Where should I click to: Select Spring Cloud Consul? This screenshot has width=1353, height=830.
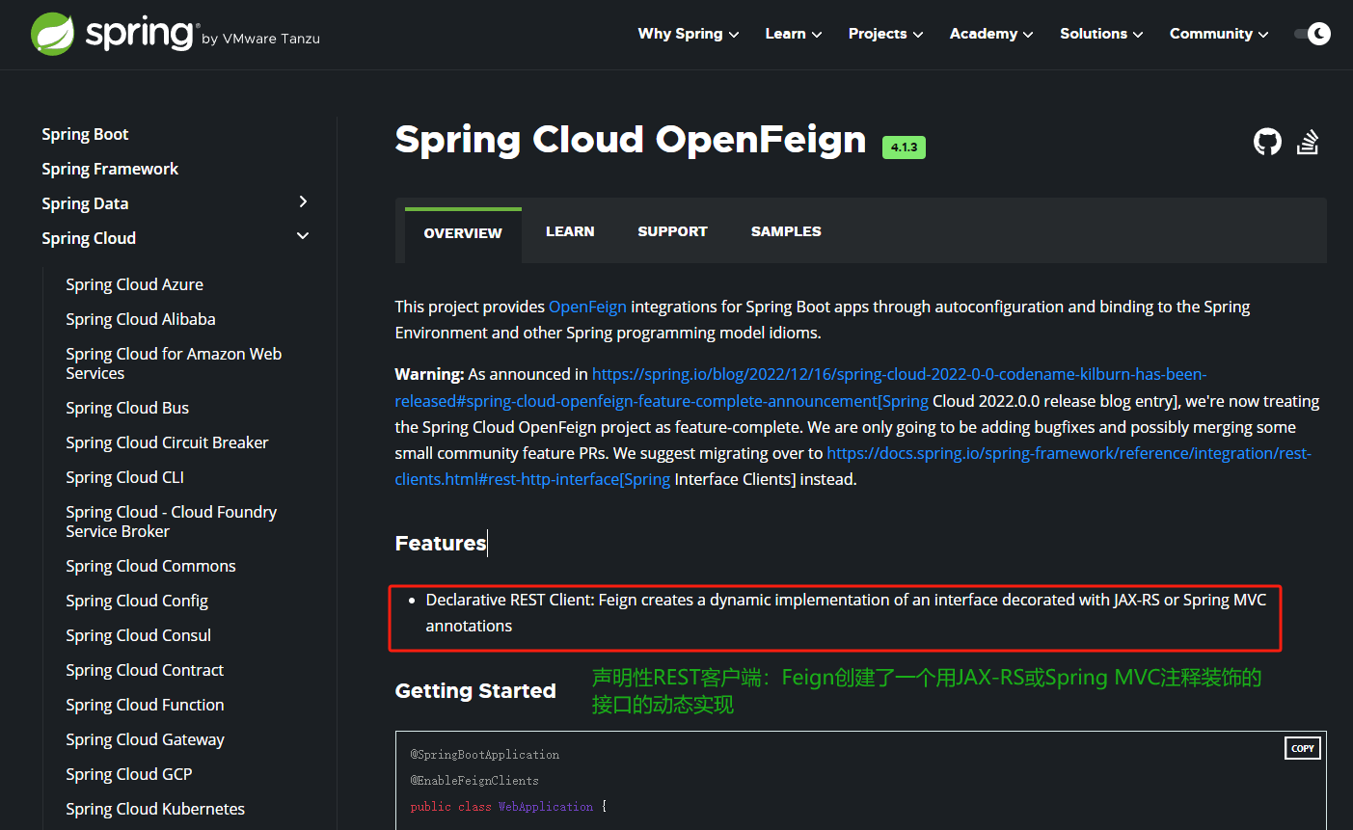click(138, 635)
